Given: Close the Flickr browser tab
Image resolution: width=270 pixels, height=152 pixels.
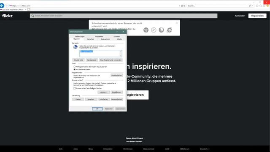Looking at the screenshot, I should point(26,10).
